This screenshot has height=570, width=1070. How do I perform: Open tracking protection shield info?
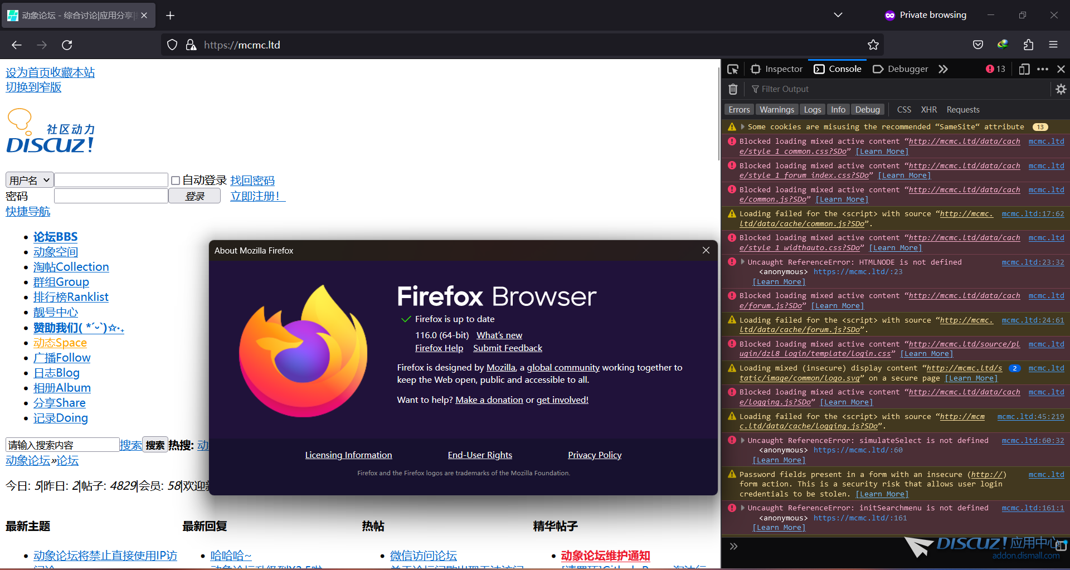(x=172, y=45)
